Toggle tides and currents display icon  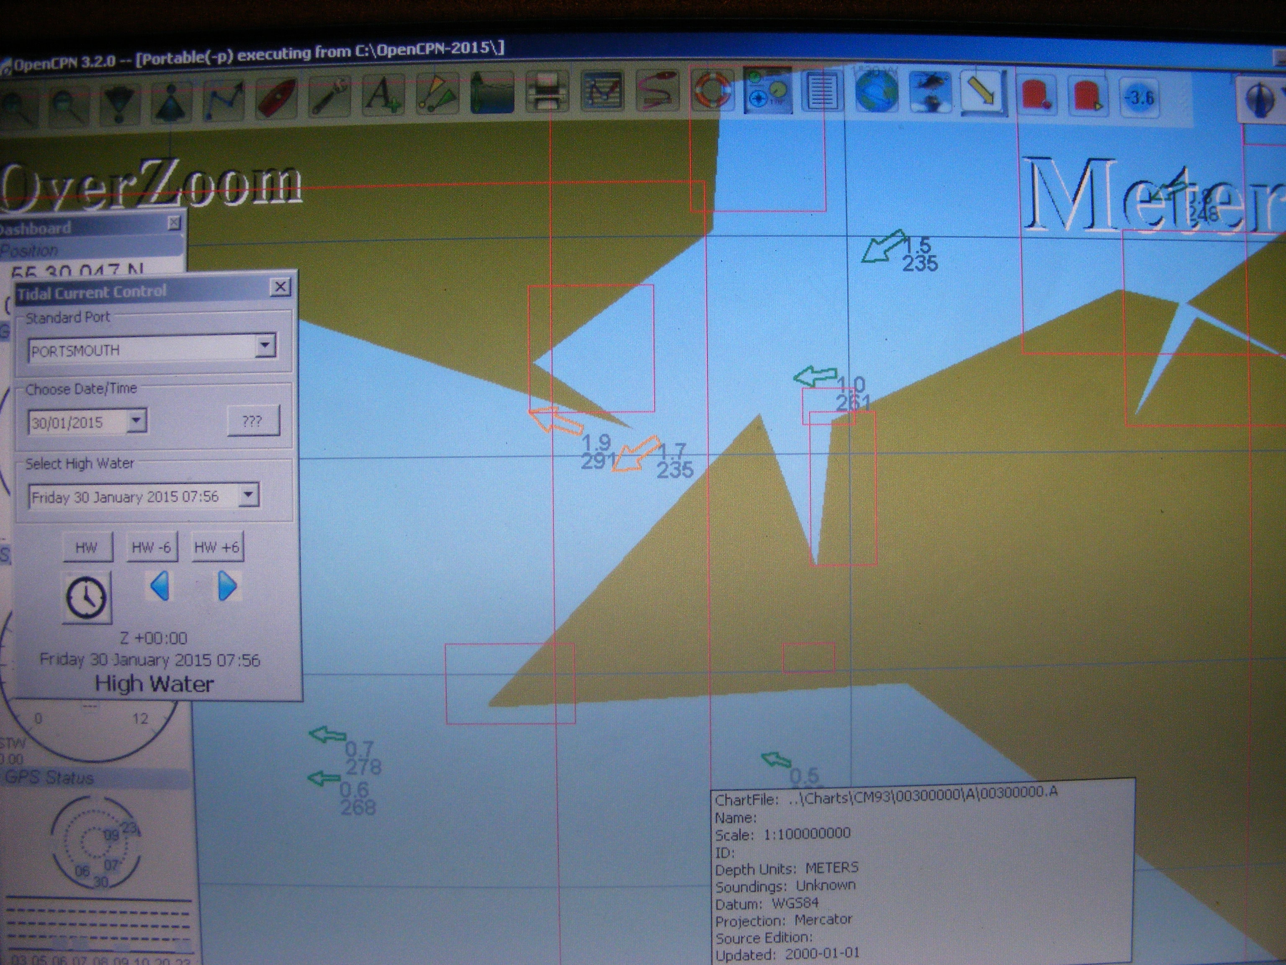(492, 93)
